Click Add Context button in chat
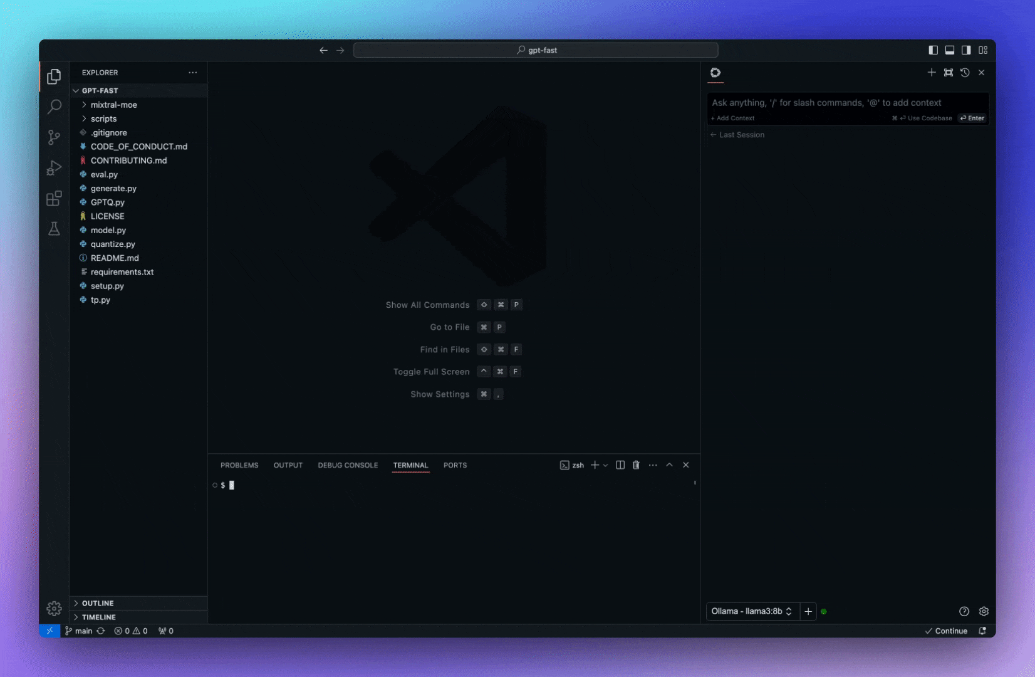The image size is (1035, 677). [733, 118]
